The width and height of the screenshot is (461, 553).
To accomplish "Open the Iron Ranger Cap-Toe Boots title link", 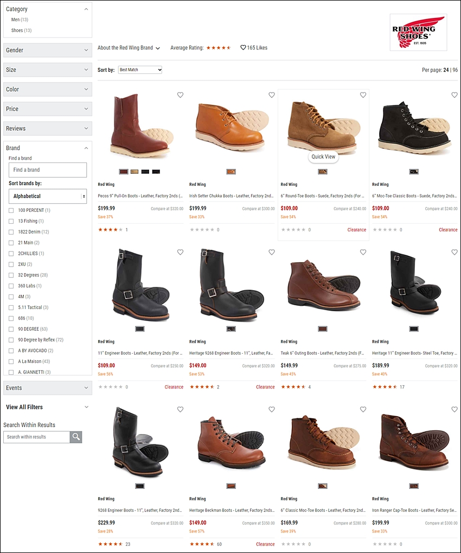I will pos(414,510).
